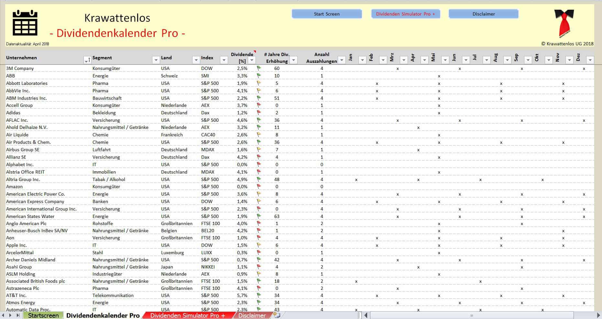
Task: Click the yellow flag in AbbVie Inc. row
Action: pos(259,91)
